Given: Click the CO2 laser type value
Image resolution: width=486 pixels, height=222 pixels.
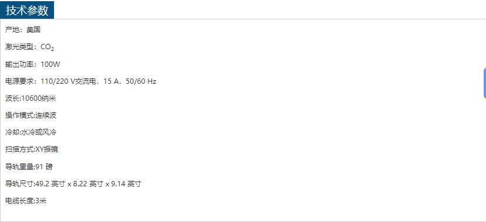Looking at the screenshot, I should point(48,47).
